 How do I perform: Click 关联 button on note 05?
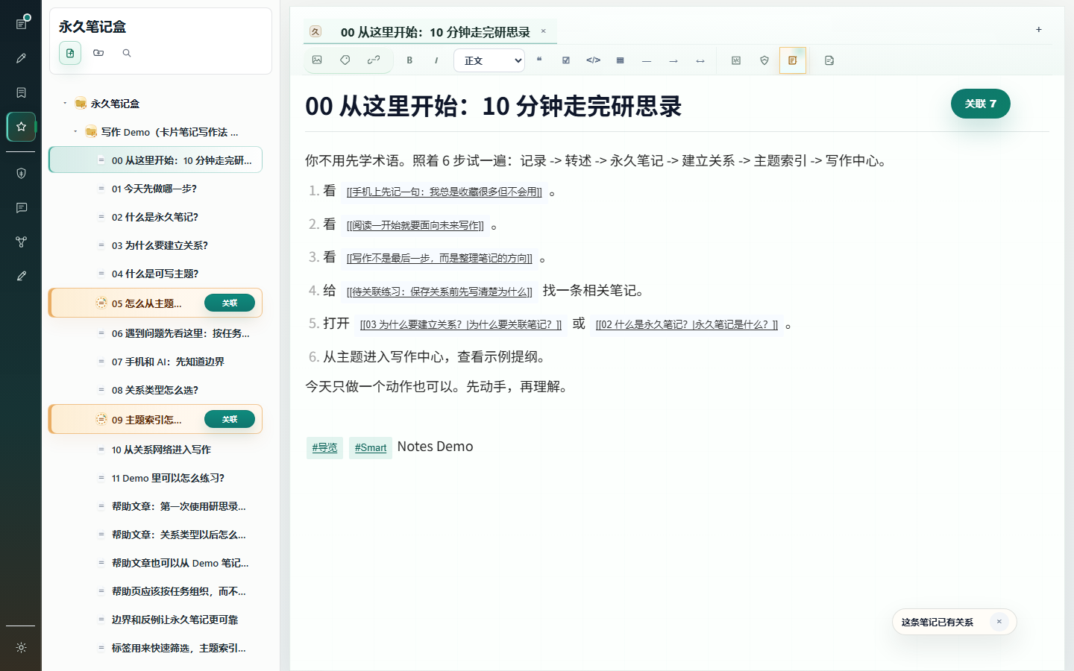pos(230,303)
